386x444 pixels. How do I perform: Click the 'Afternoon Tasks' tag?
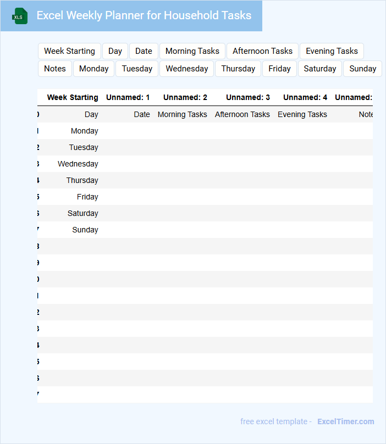(262, 51)
